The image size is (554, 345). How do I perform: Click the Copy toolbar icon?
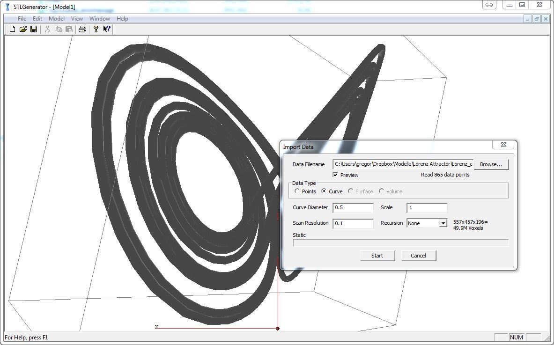tap(58, 29)
